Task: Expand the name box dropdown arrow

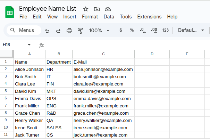Action: click(x=29, y=45)
